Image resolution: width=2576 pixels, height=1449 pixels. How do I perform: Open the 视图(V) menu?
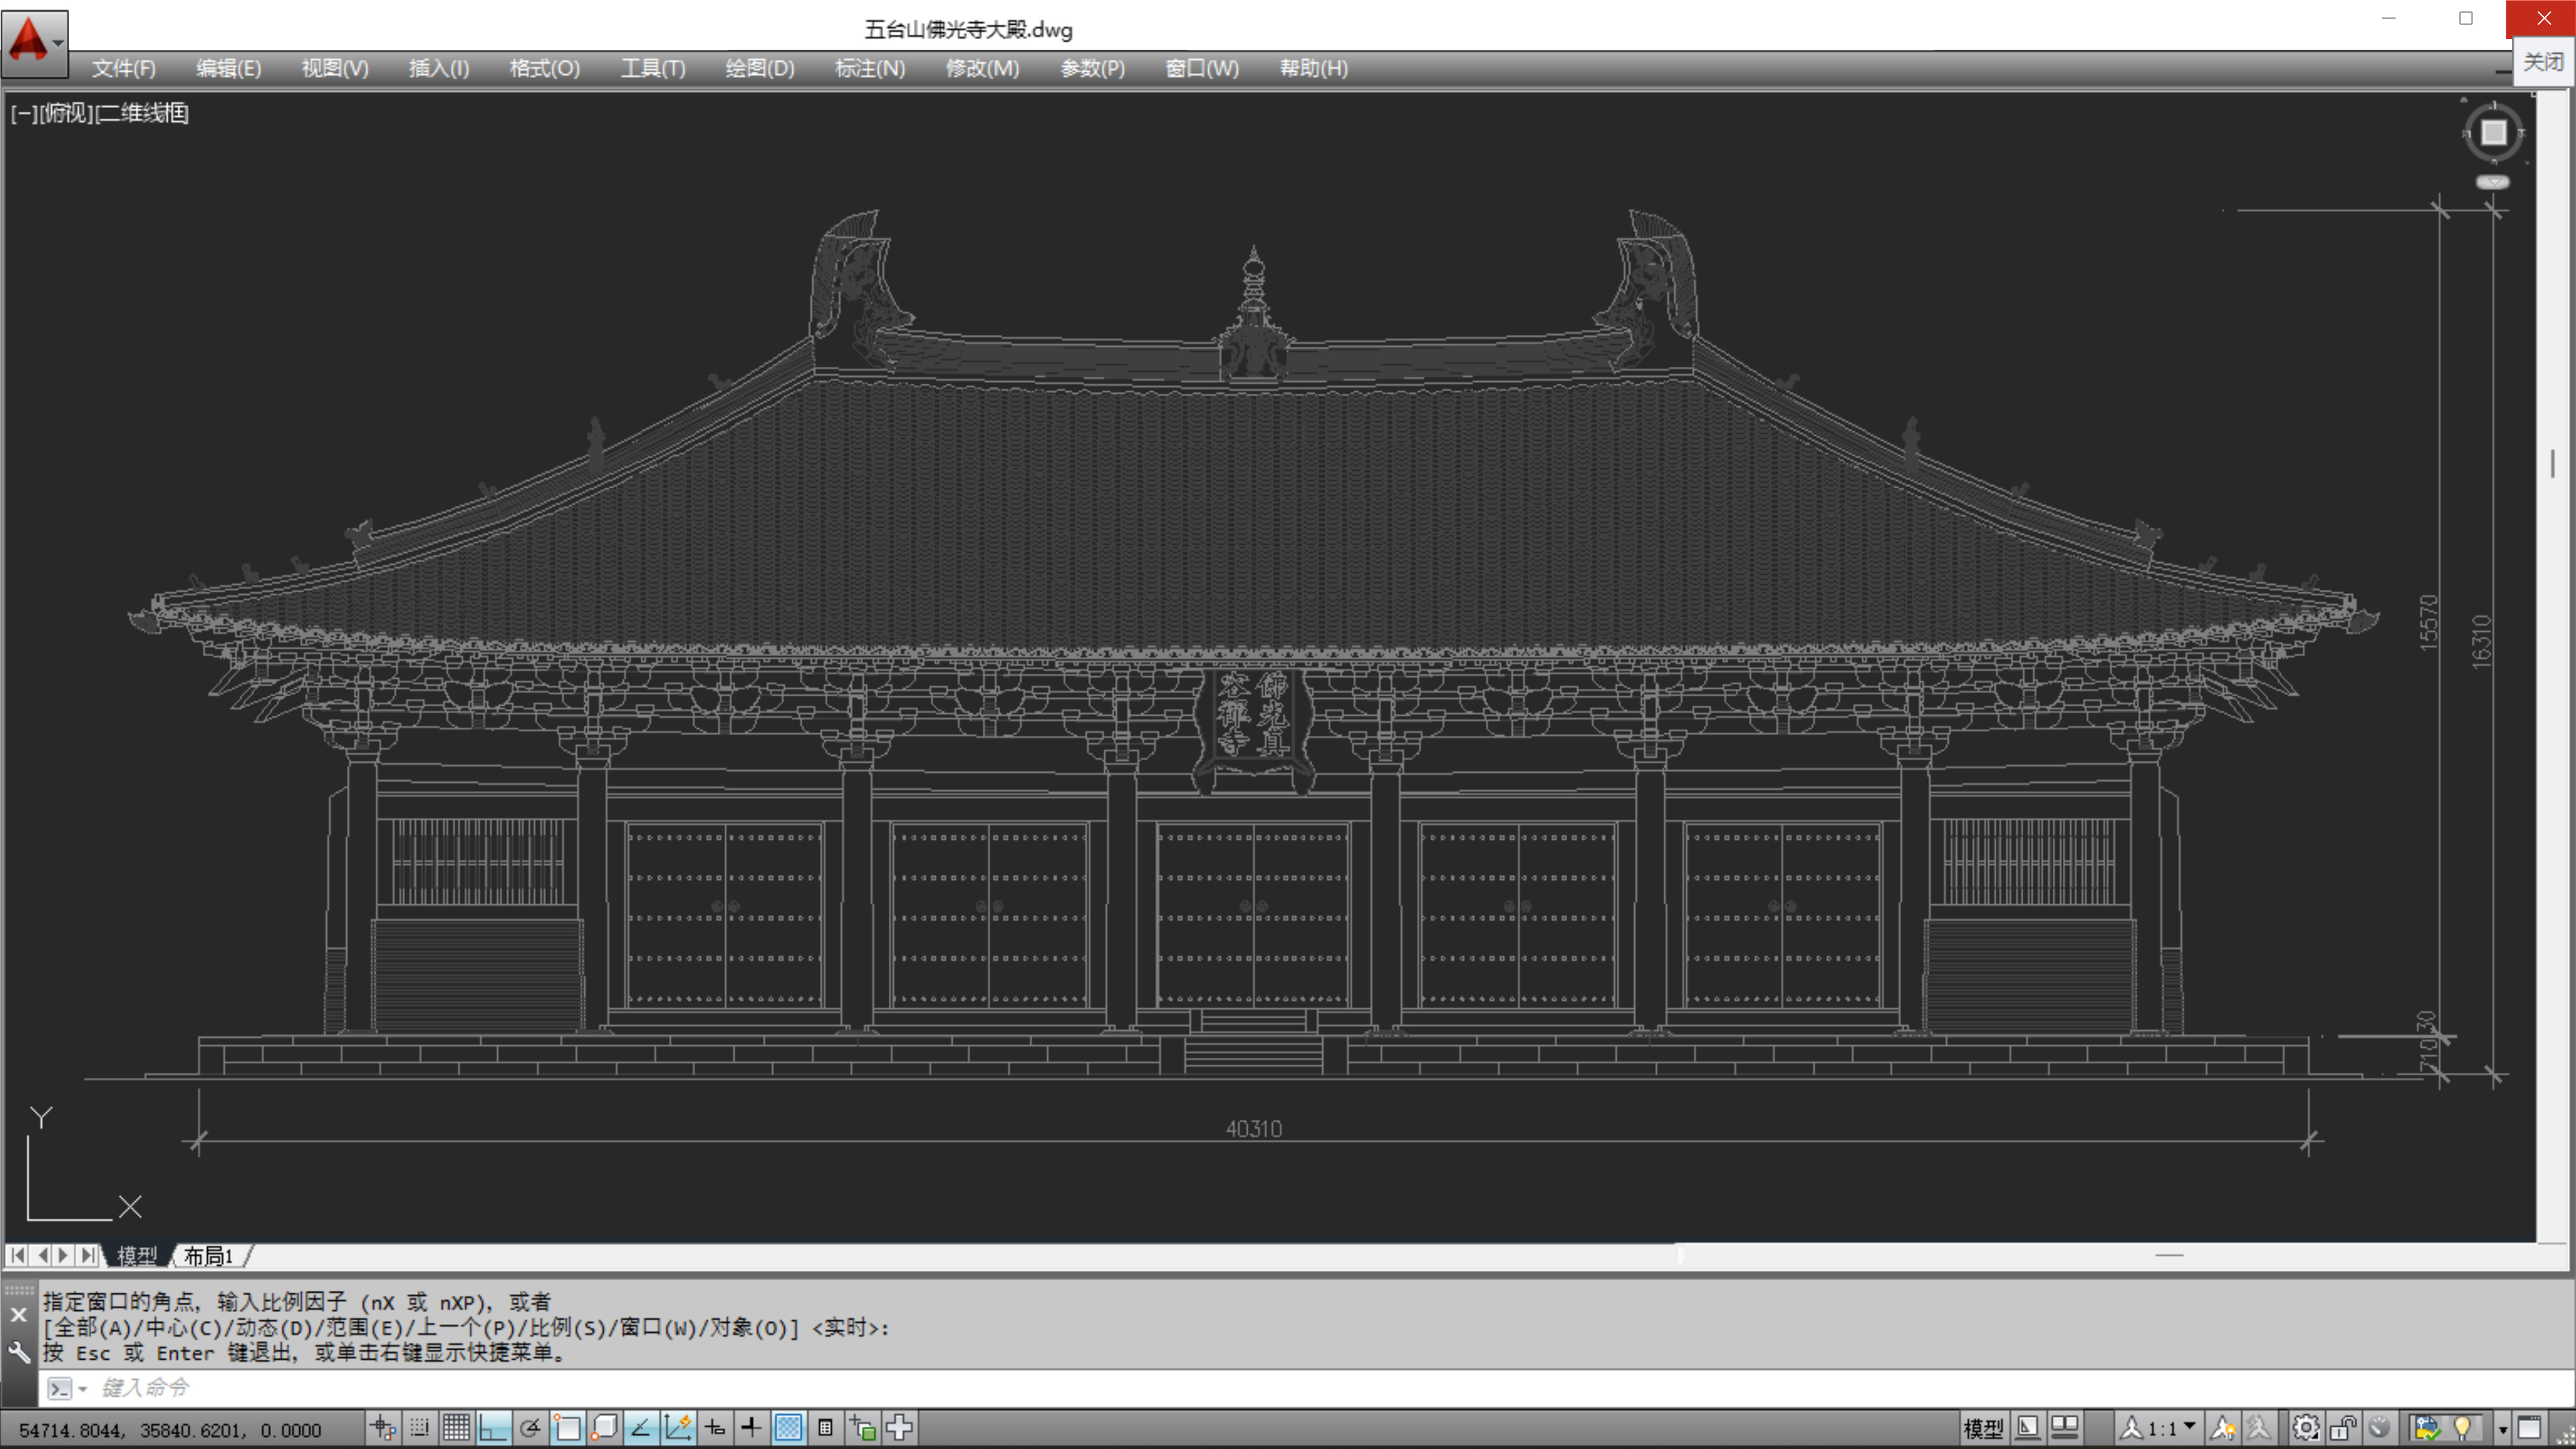[x=335, y=68]
